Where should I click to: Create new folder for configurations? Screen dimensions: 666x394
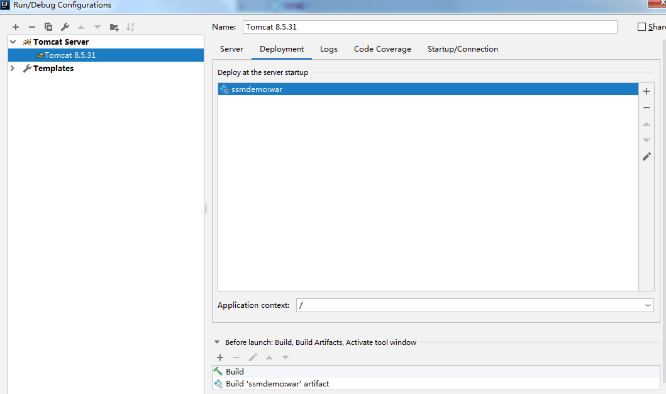point(114,27)
